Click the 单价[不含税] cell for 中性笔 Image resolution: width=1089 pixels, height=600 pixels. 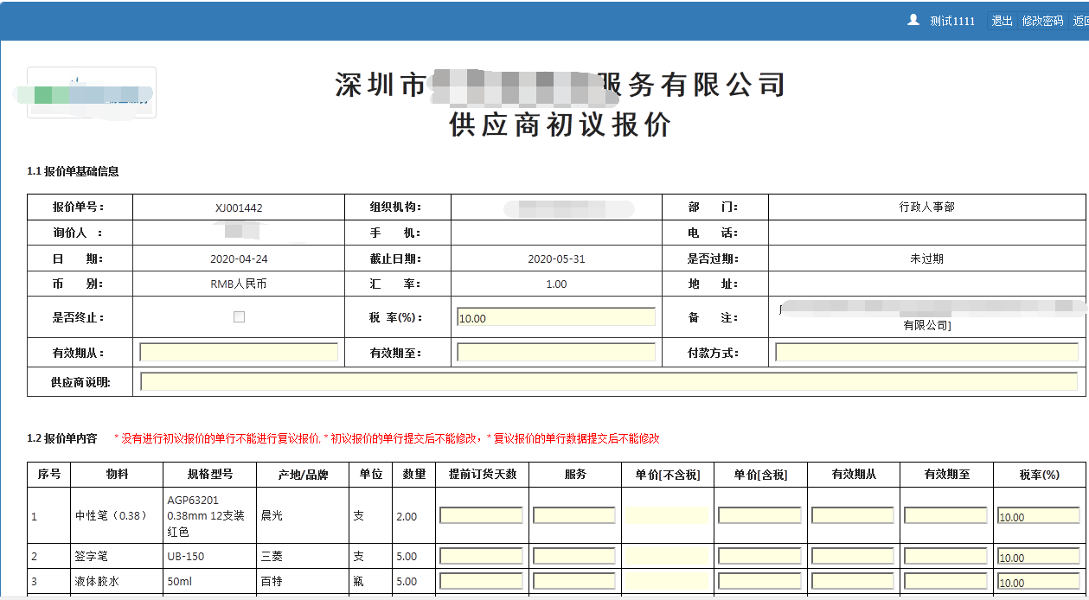(668, 515)
